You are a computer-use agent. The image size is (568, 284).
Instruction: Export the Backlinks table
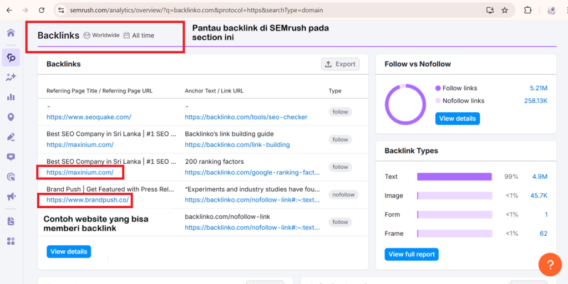340,64
